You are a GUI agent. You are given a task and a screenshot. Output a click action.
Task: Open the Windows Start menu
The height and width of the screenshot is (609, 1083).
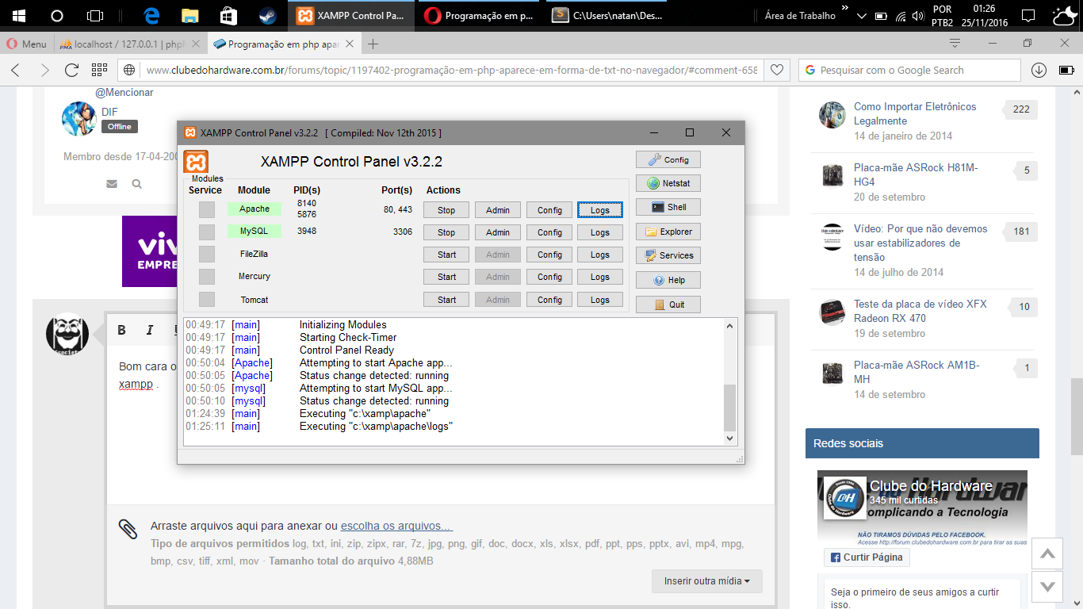click(19, 15)
